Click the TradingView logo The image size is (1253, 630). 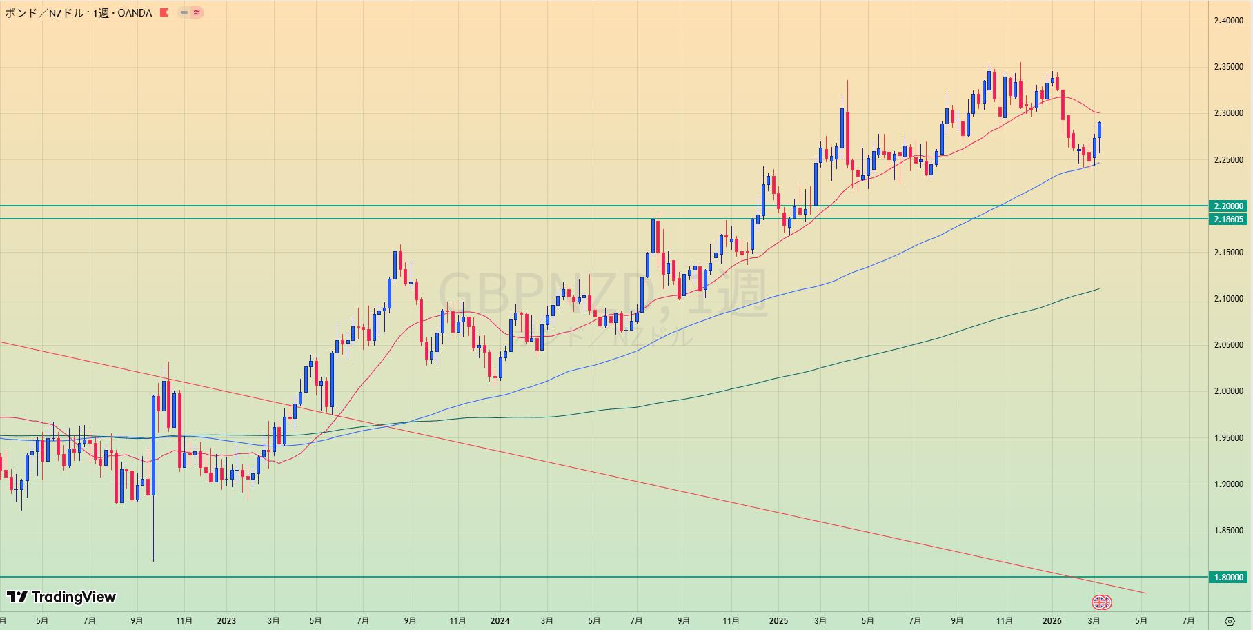tap(61, 597)
